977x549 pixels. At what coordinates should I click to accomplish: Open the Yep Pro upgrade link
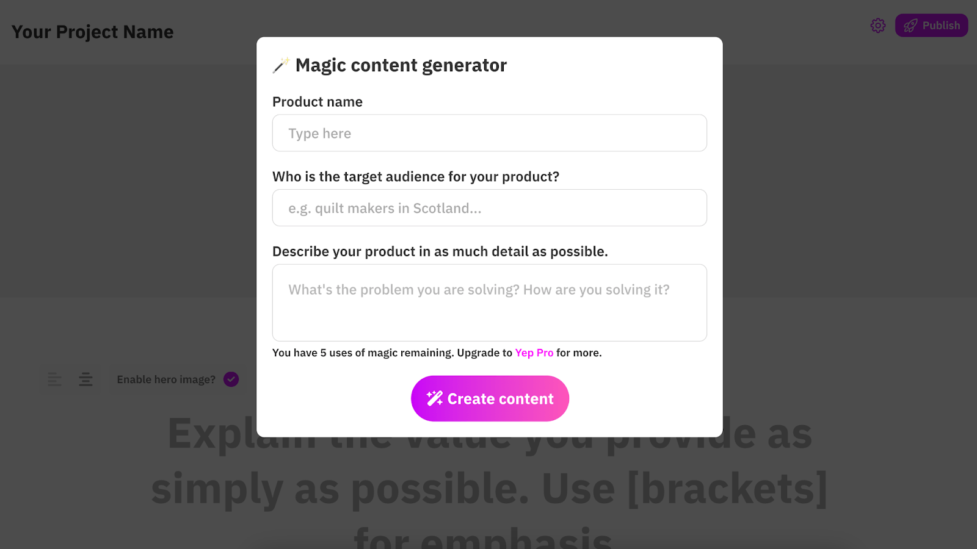click(534, 353)
